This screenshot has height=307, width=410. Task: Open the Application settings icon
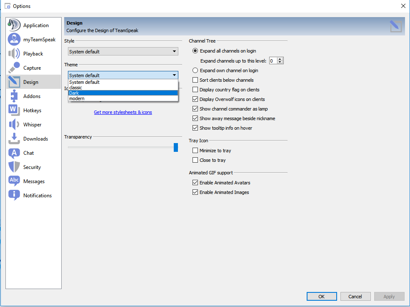point(14,25)
